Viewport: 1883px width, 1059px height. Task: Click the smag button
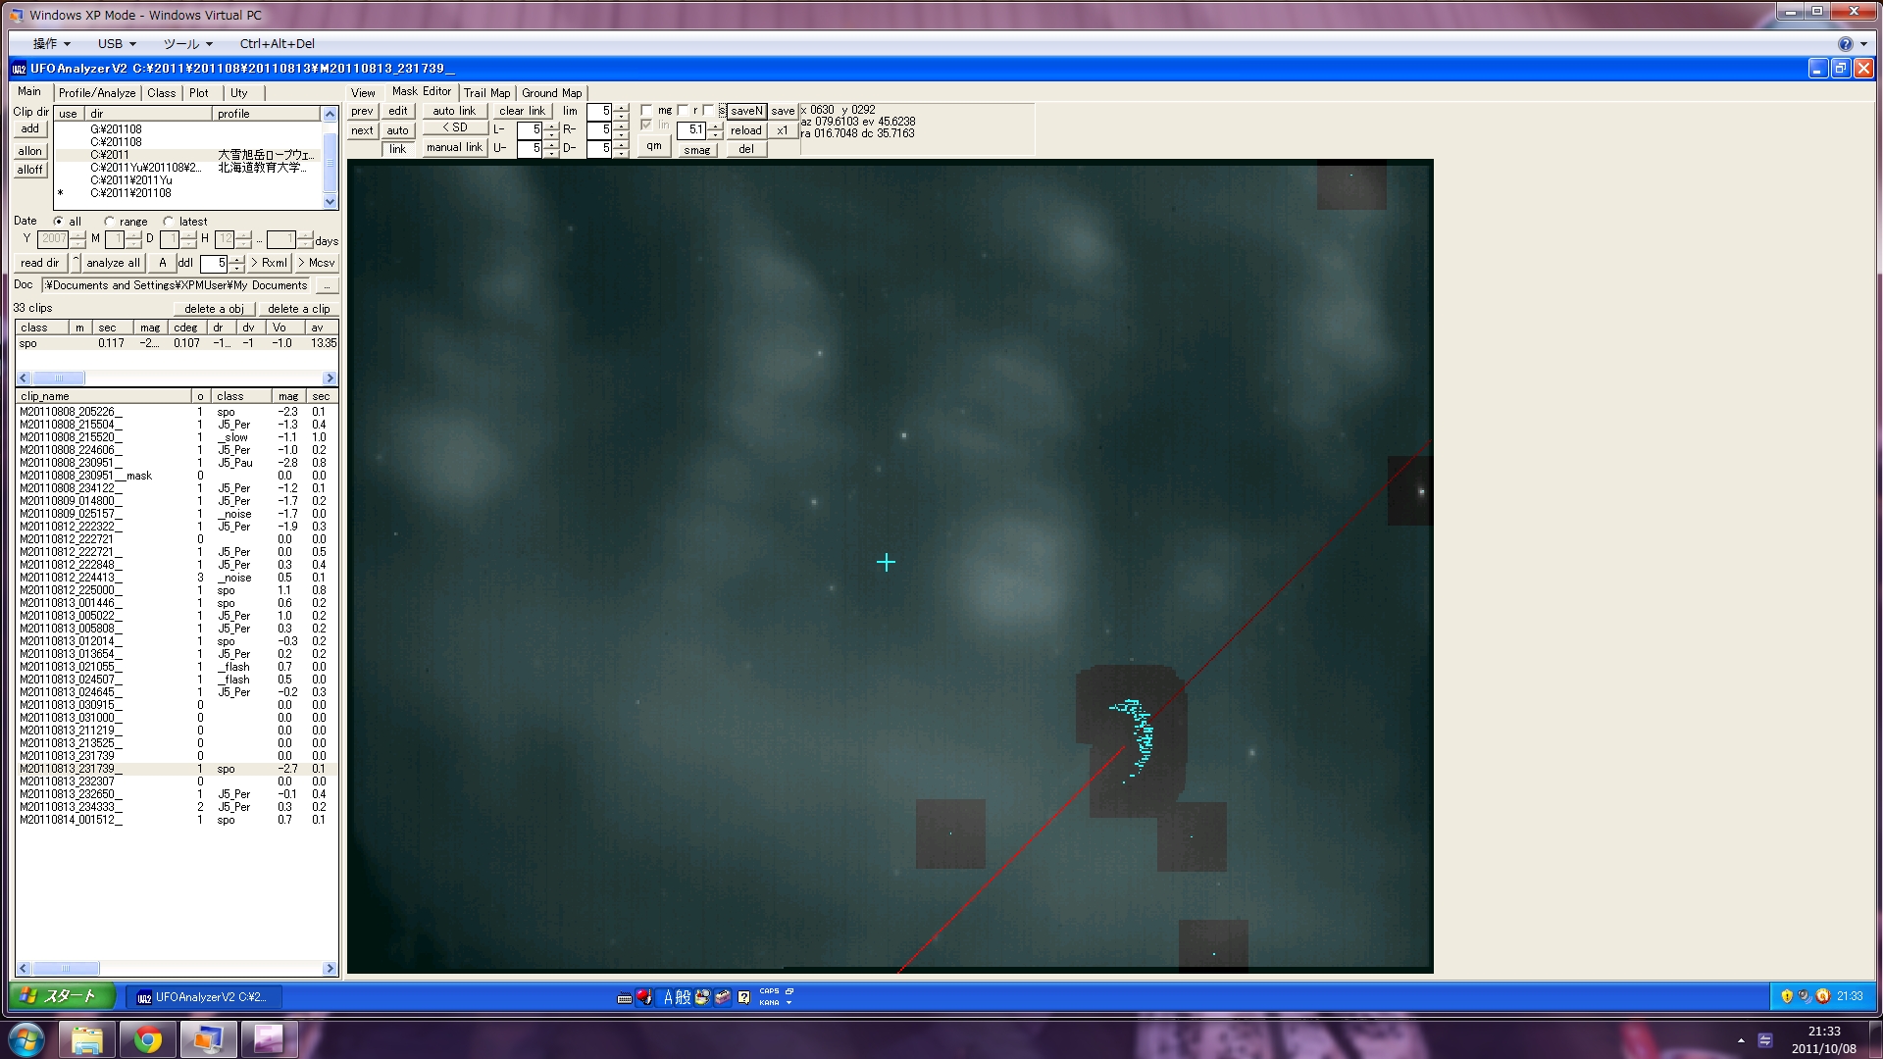(x=697, y=150)
